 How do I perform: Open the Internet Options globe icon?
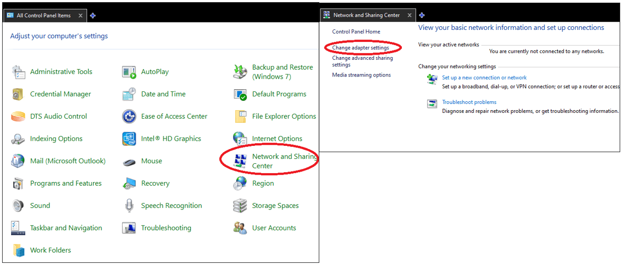click(x=240, y=139)
